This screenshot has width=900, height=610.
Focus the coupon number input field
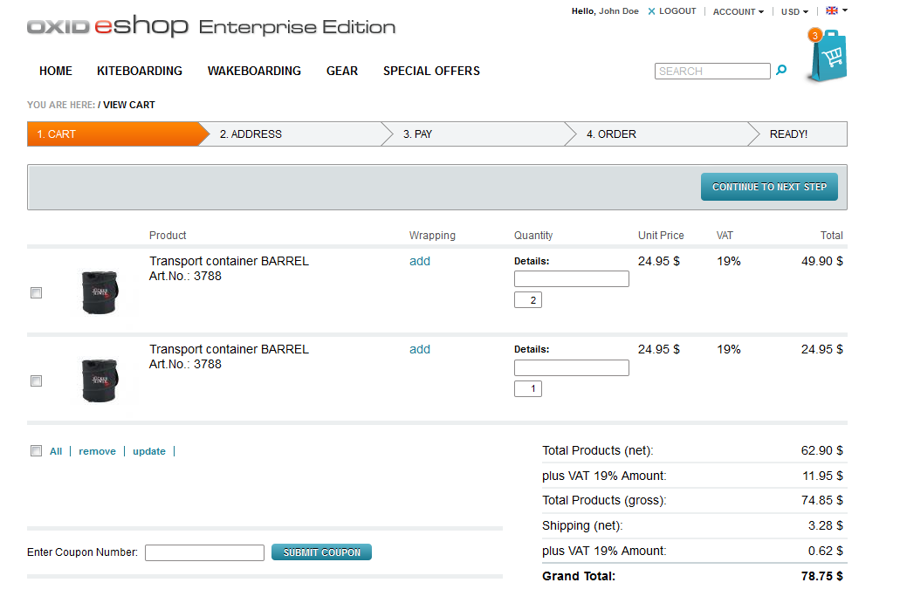coord(204,552)
